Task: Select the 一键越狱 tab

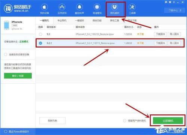Action: [x=80, y=21]
